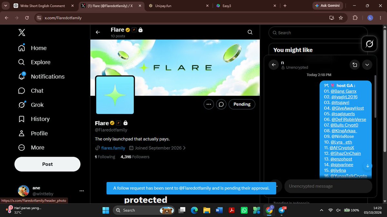Open Explore from the sidebar

pos(35,62)
